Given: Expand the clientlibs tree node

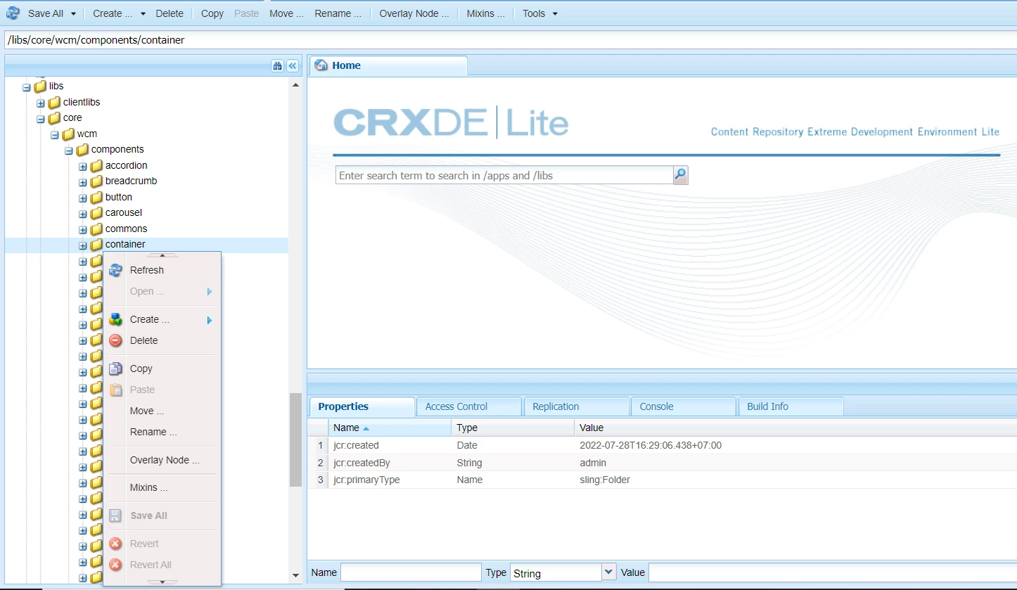Looking at the screenshot, I should 41,103.
